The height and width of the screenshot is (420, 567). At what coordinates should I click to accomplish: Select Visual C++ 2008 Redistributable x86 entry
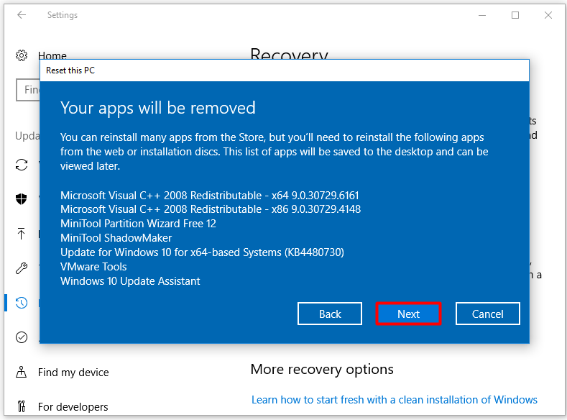click(211, 209)
